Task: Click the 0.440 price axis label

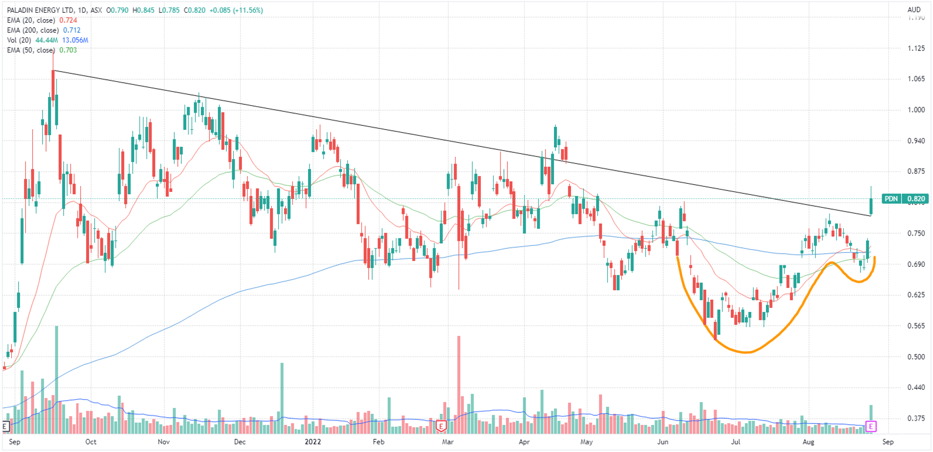Action: pos(916,387)
